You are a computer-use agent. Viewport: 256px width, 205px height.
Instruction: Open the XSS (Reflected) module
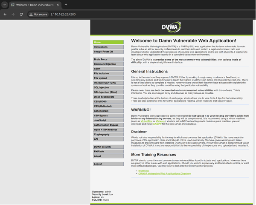(x=102, y=106)
